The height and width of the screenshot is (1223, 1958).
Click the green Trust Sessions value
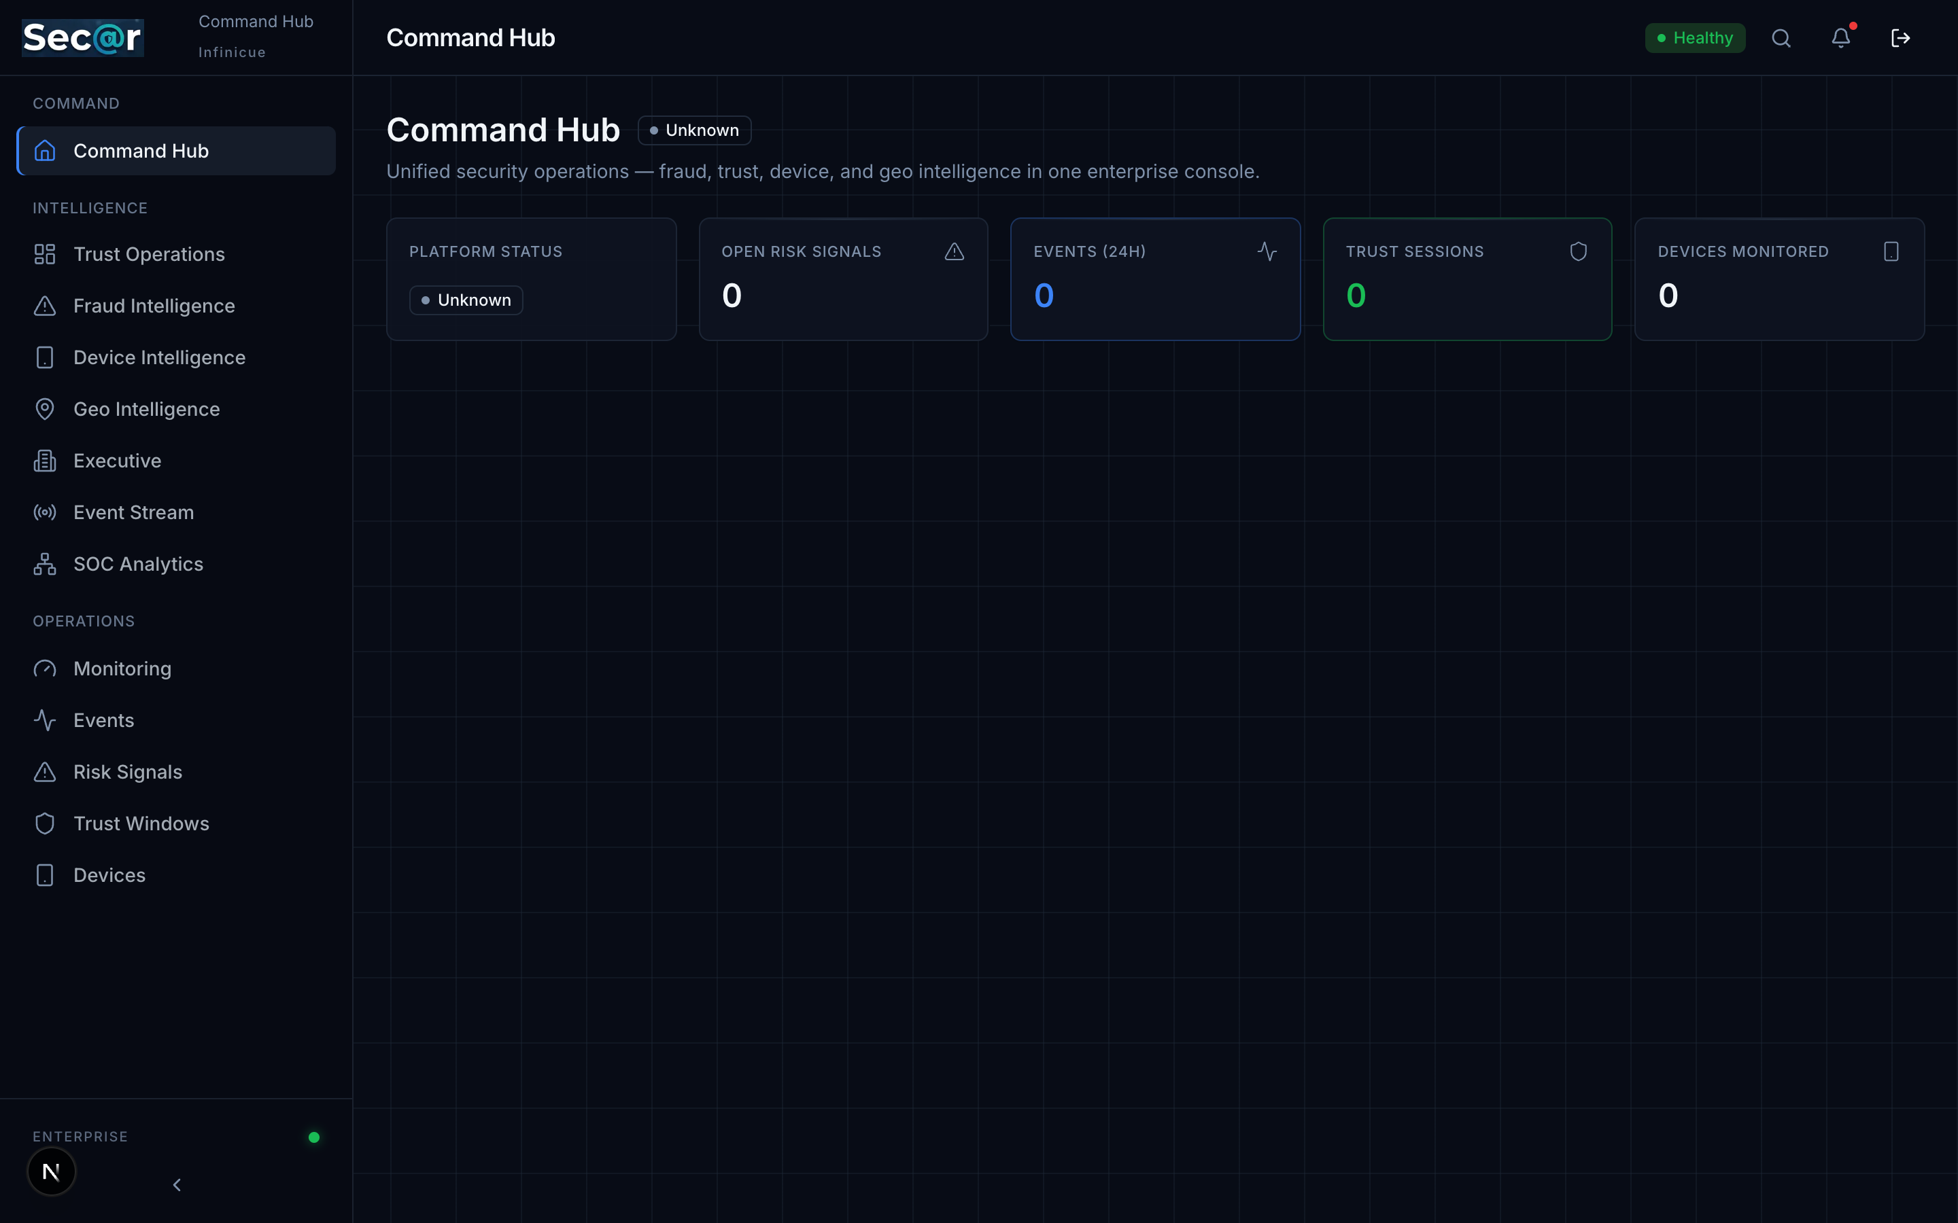tap(1356, 296)
